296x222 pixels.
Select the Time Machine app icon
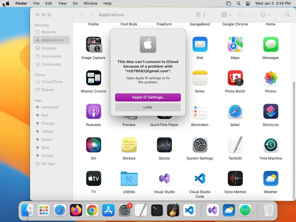pos(271,145)
